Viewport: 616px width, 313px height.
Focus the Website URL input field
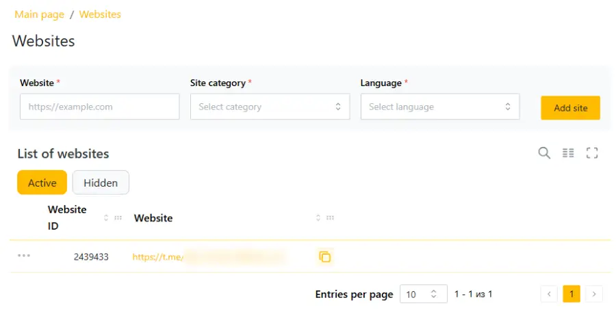pyautogui.click(x=100, y=107)
